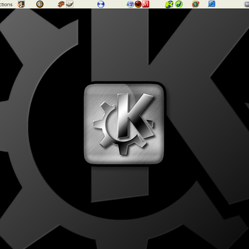Viewport: 249px width, 249px height.
Task: Click the orange and green globe icon
Action: (x=195, y=4)
